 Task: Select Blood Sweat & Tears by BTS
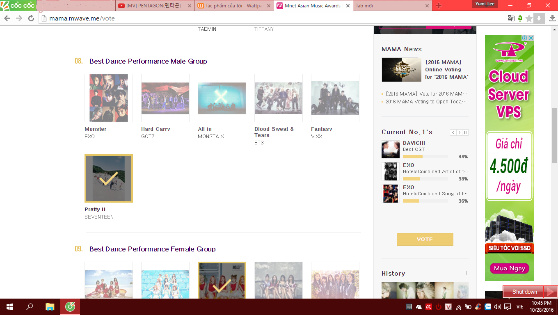coord(279,98)
